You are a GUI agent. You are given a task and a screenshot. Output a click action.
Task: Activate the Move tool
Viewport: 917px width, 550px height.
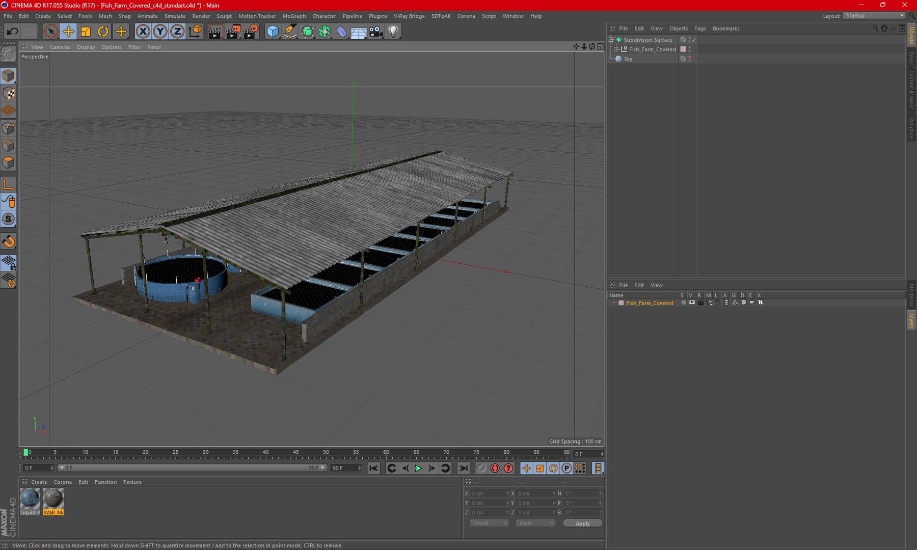(x=68, y=32)
